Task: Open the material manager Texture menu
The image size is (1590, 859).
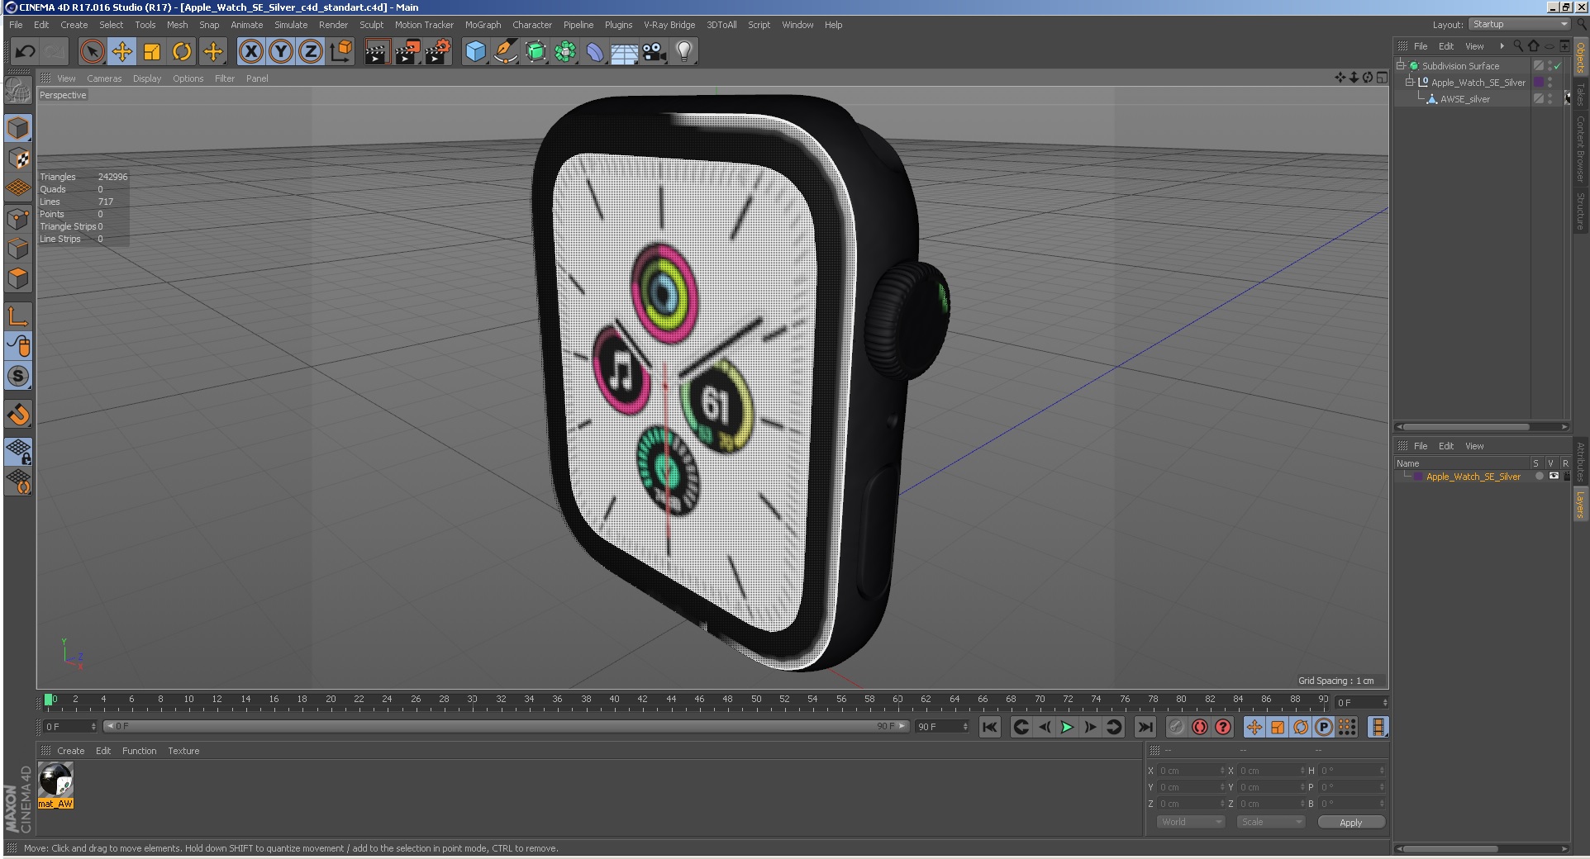Action: [183, 751]
